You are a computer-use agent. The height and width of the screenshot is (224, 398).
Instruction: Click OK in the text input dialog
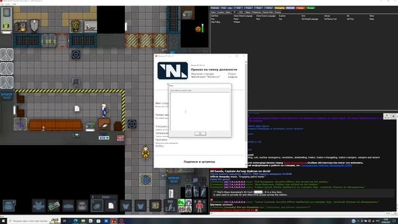click(x=200, y=133)
